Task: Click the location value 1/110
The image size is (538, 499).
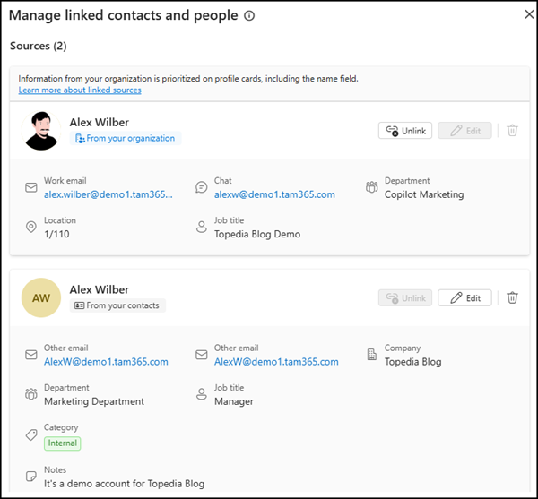Action: coord(56,234)
